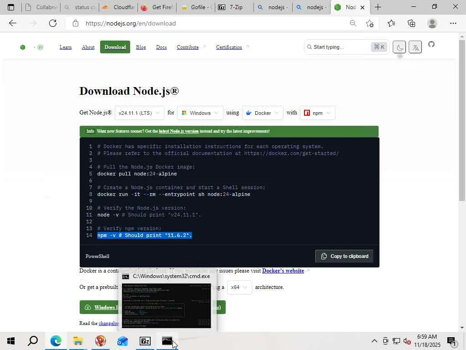The width and height of the screenshot is (466, 350).
Task: Copy the code to clipboard
Action: 344,256
